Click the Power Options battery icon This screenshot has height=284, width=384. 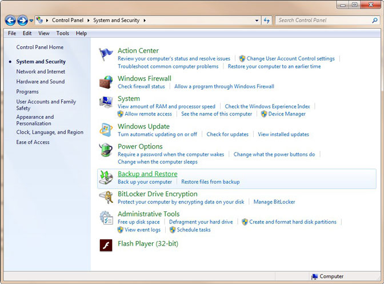click(x=106, y=150)
